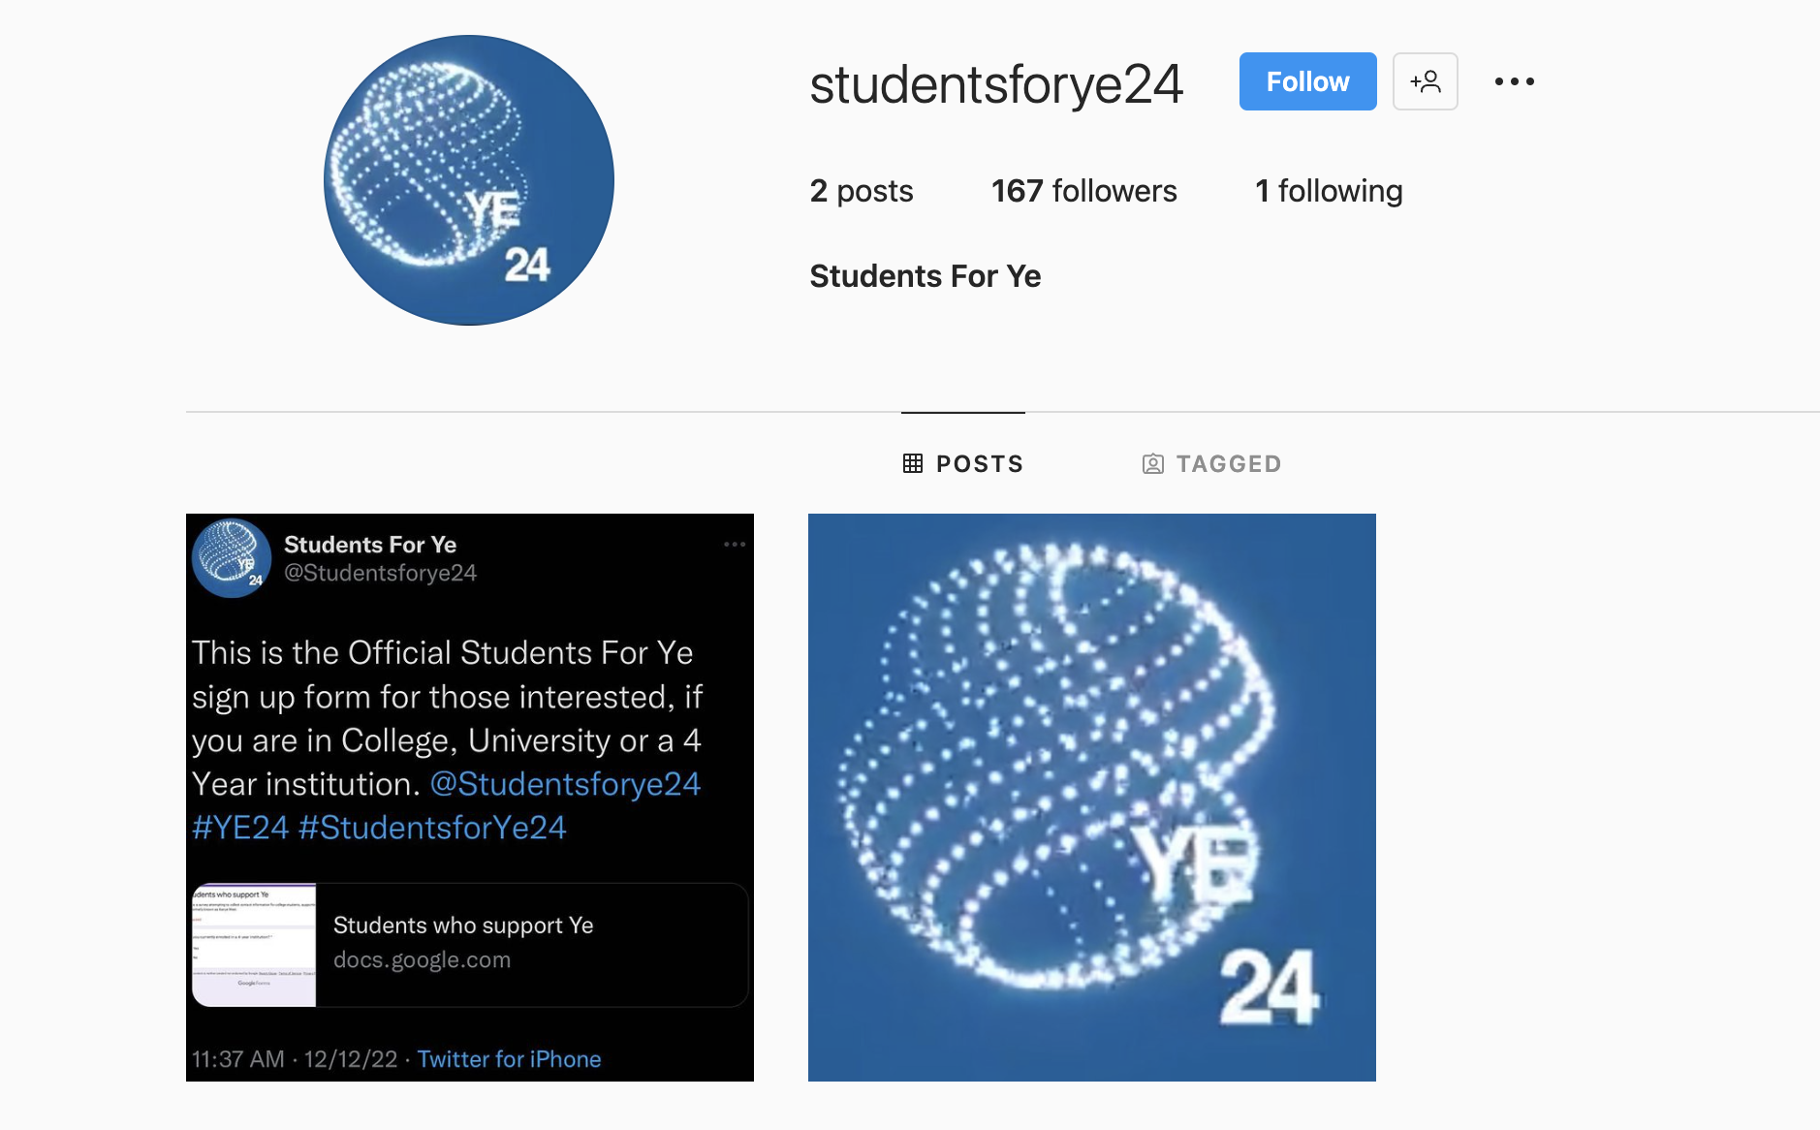The image size is (1820, 1130).
Task: Click the #YE24 hashtag in tweet image
Action: [240, 828]
